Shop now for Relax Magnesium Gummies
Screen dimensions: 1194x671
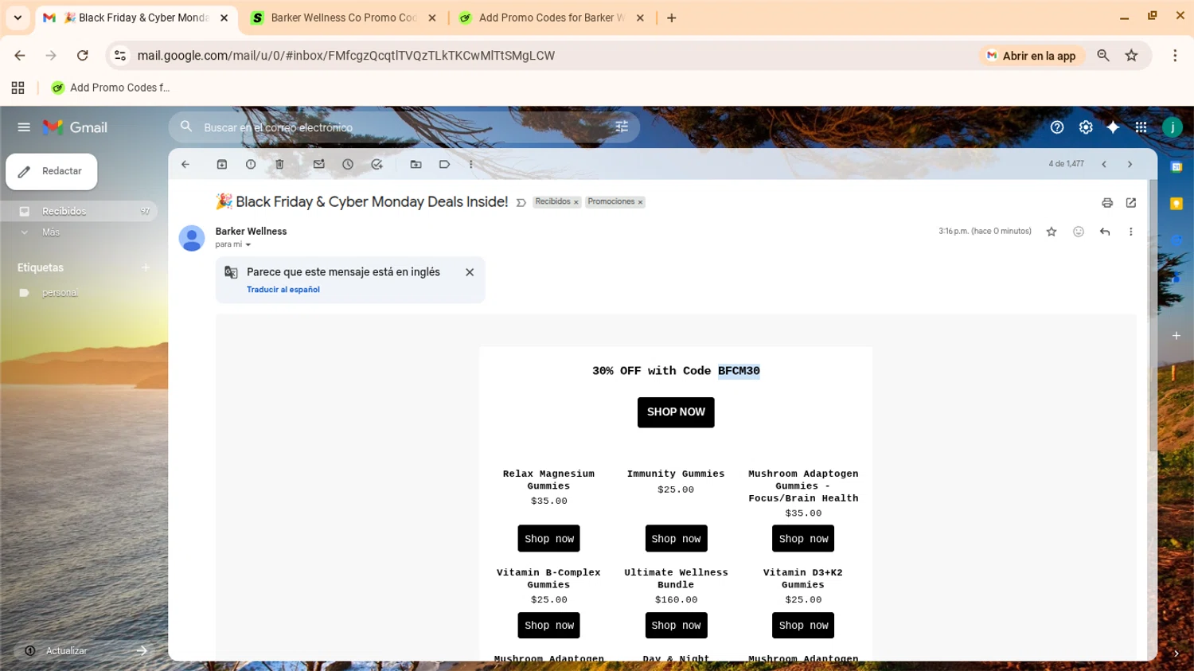[x=548, y=539]
